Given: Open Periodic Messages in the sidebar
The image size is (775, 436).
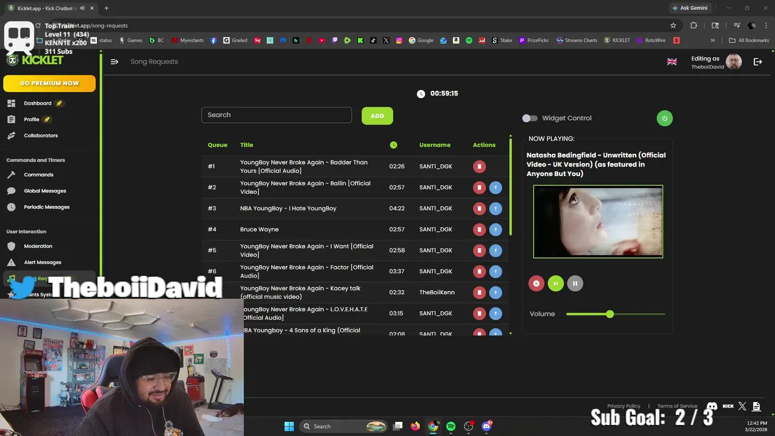Looking at the screenshot, I should click(47, 207).
